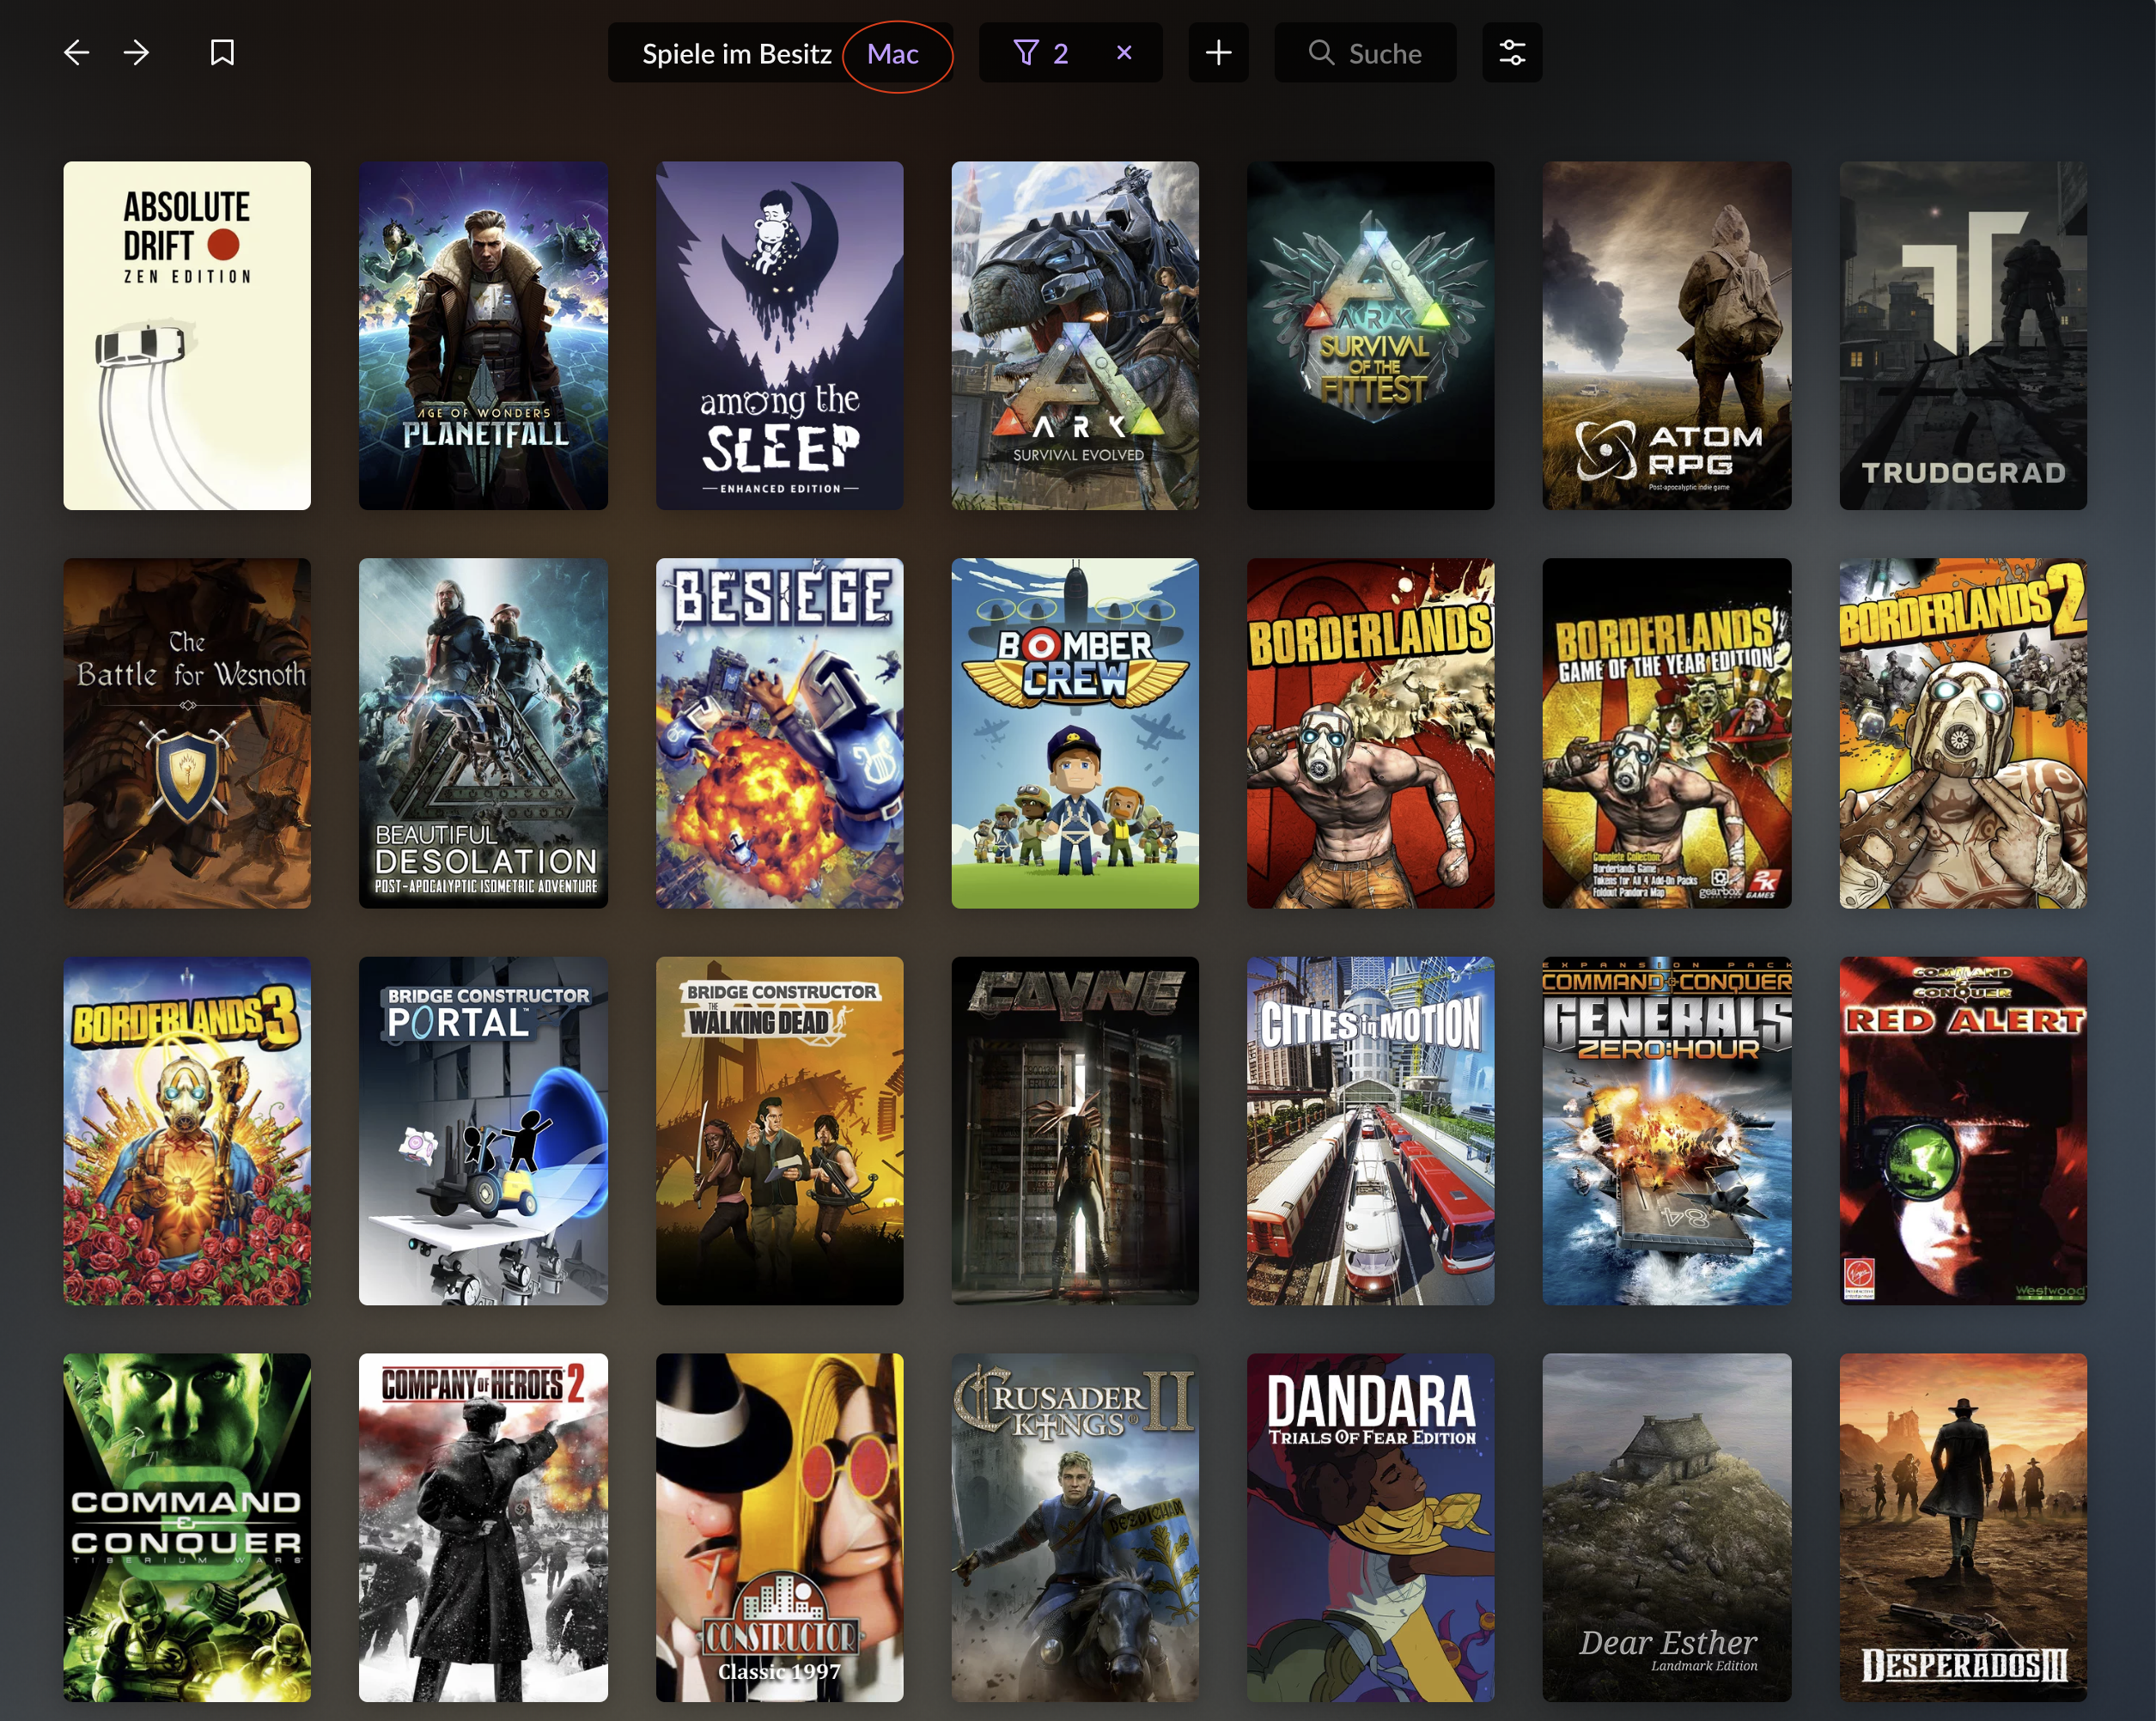Click the Mac platform tag

click(893, 54)
